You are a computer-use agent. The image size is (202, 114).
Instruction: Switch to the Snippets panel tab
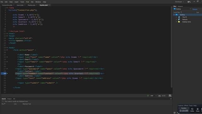pos(180,6)
